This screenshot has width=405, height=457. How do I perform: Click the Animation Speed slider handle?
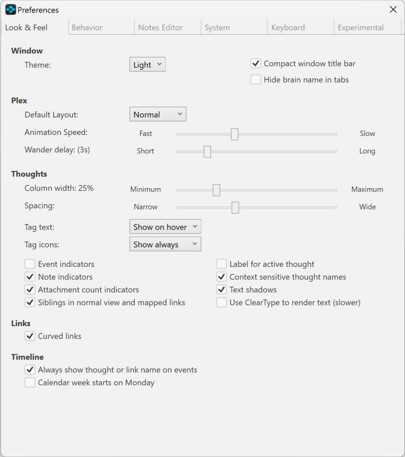pos(234,134)
